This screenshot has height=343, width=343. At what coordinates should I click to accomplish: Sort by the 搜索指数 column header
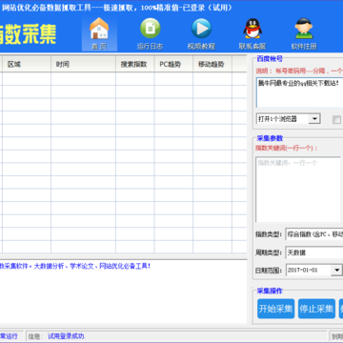(x=135, y=64)
